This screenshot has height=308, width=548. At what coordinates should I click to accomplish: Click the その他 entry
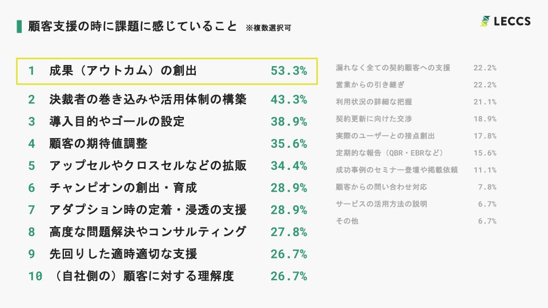[x=347, y=221]
